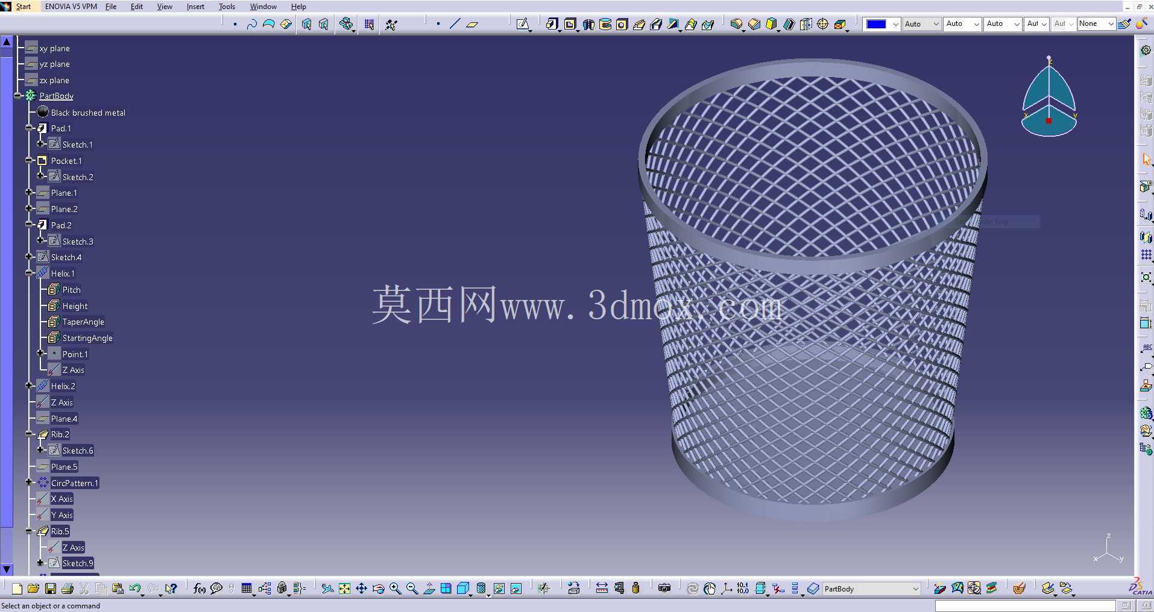This screenshot has height=612, width=1154.
Task: Select Black brushed metal material in tree
Action: tap(88, 113)
